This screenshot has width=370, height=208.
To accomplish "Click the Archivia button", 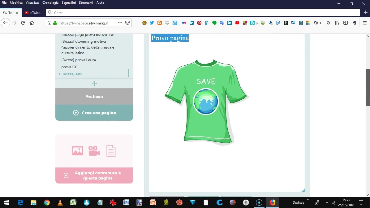I will (x=94, y=96).
